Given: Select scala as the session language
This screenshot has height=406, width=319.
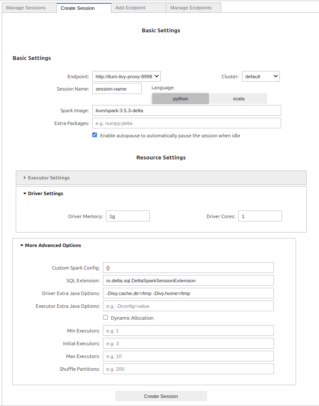Looking at the screenshot, I should 238,98.
